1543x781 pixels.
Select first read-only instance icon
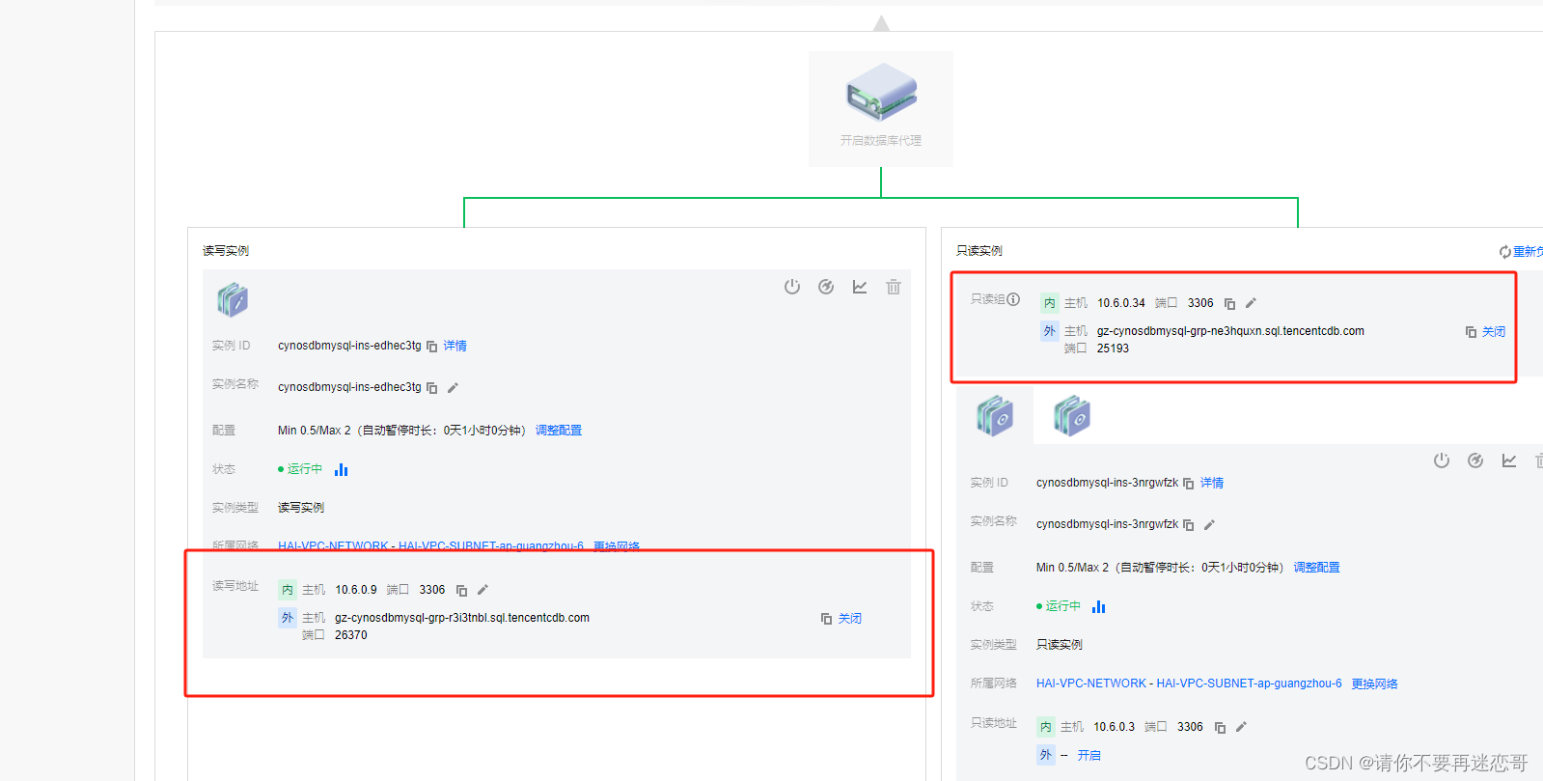995,416
